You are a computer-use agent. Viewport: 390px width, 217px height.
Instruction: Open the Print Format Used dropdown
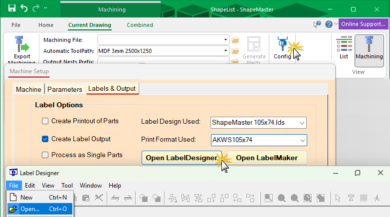click(x=301, y=140)
